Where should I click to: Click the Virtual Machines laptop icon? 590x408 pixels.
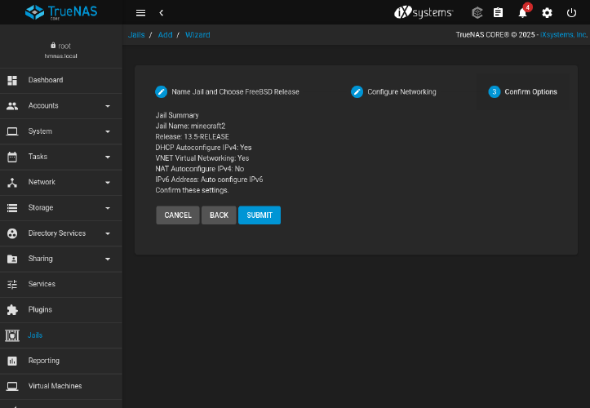[x=12, y=386]
